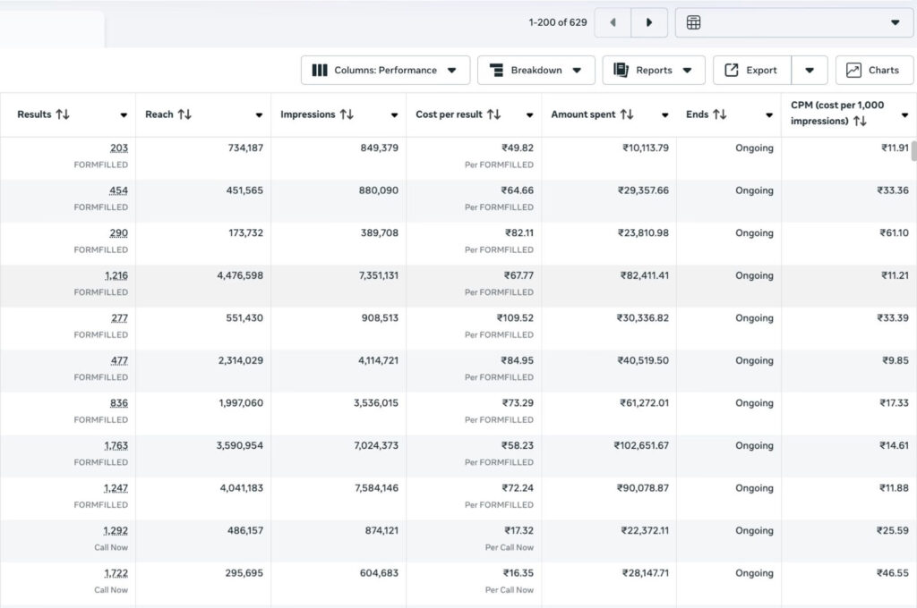917x608 pixels.
Task: Go to the previous page of results
Action: 613,22
